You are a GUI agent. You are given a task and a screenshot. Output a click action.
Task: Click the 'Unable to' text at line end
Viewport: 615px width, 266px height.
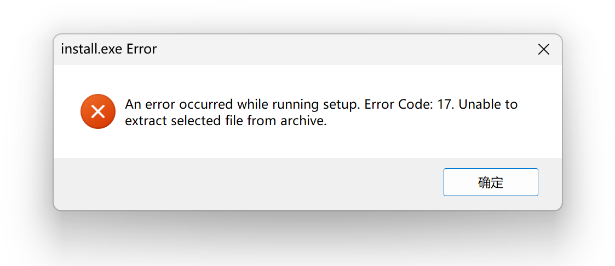coord(488,104)
